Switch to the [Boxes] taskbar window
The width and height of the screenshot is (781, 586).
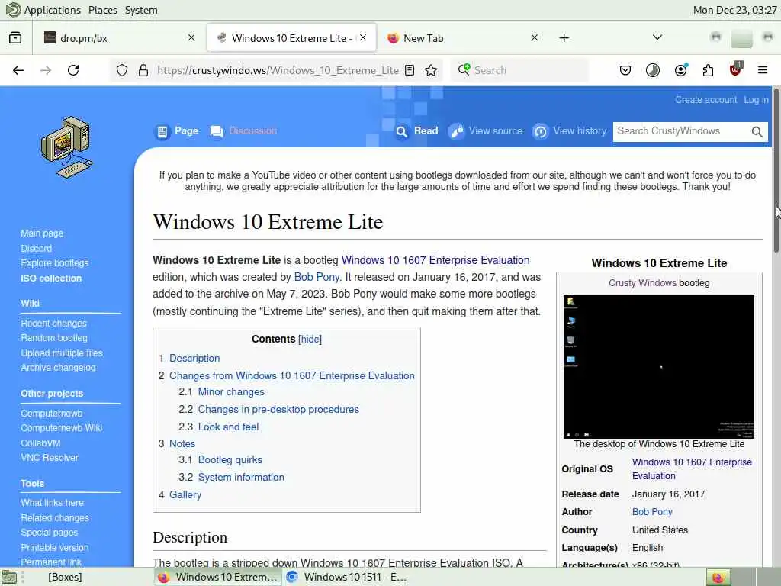[65, 577]
